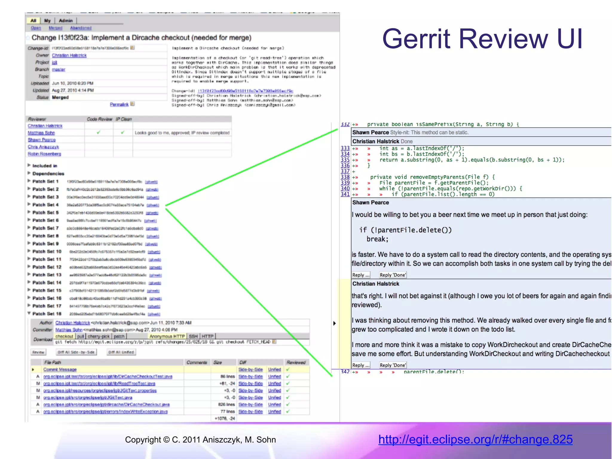
Task: Click line number 333 in the diff
Action: [345, 148]
